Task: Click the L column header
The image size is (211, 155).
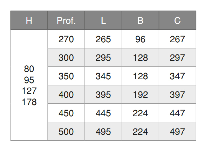Action: 103,21
